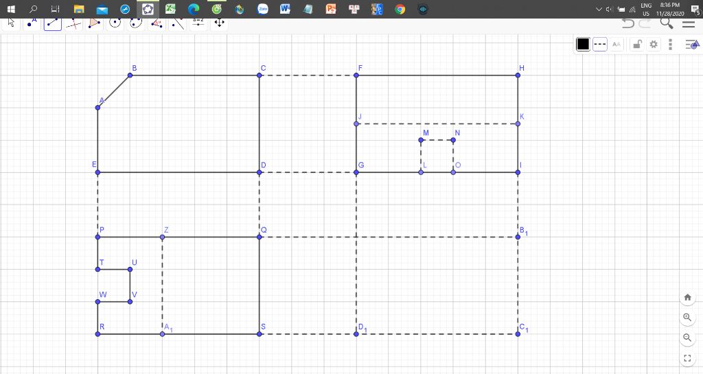Click point H on the canvas

pos(518,75)
